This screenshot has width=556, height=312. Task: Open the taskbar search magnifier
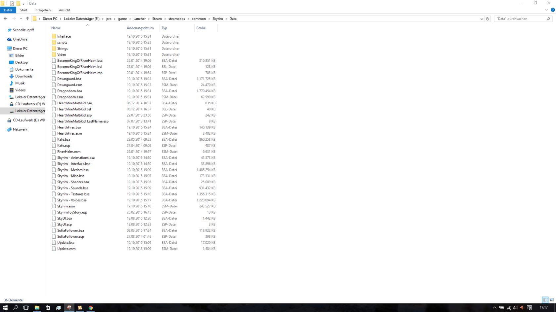pos(16,307)
